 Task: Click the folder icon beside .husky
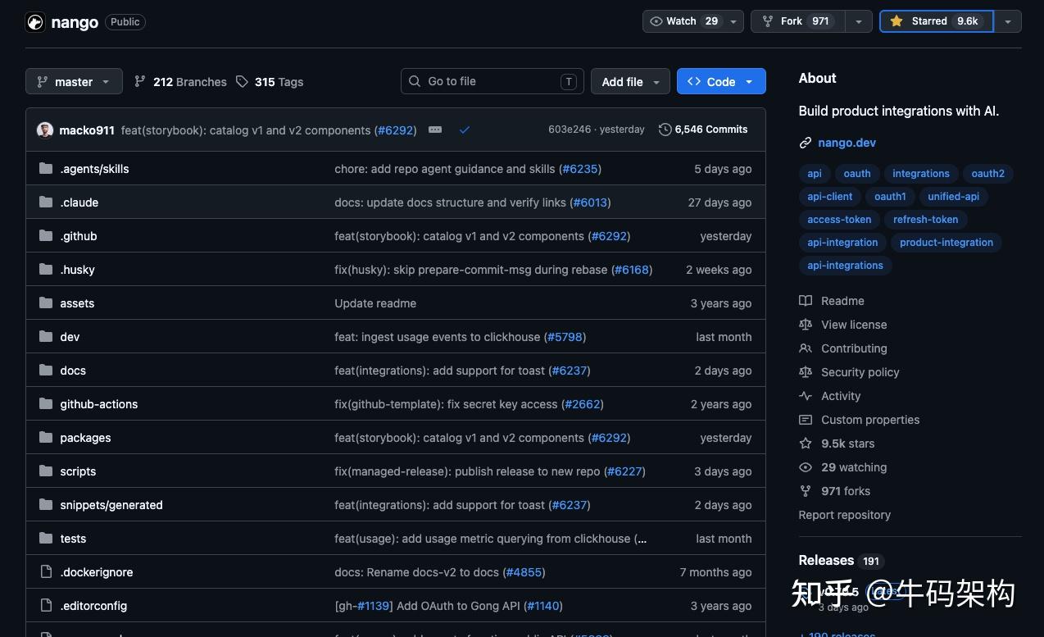coord(46,270)
